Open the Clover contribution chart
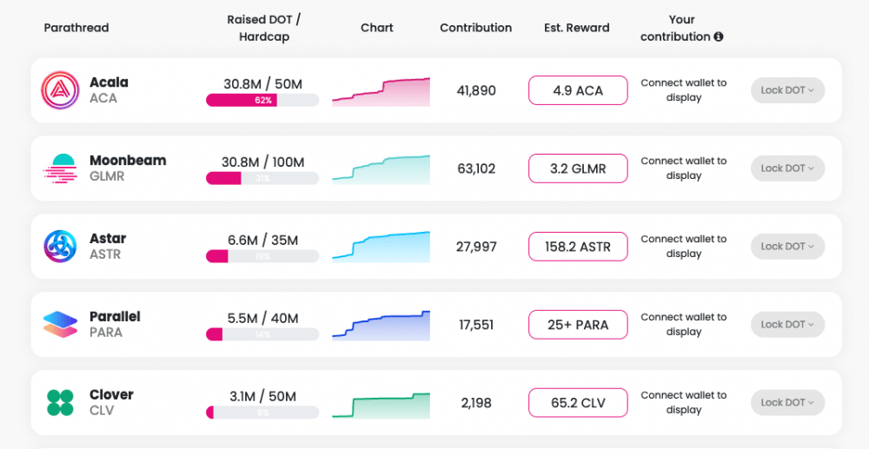 (x=381, y=406)
